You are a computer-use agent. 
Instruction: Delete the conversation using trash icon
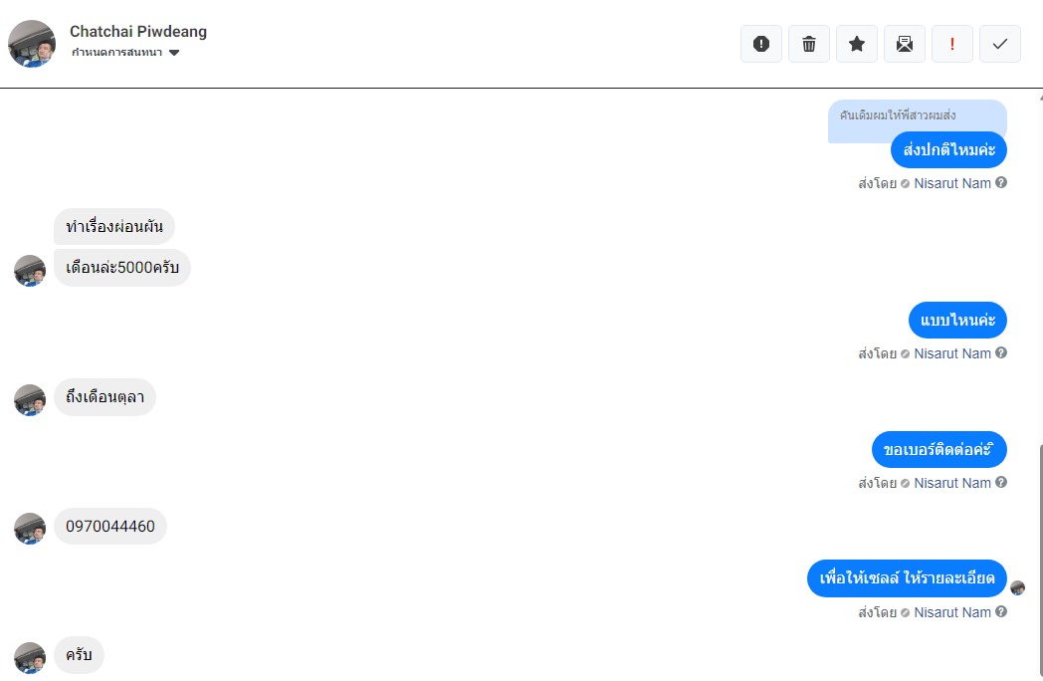[809, 44]
